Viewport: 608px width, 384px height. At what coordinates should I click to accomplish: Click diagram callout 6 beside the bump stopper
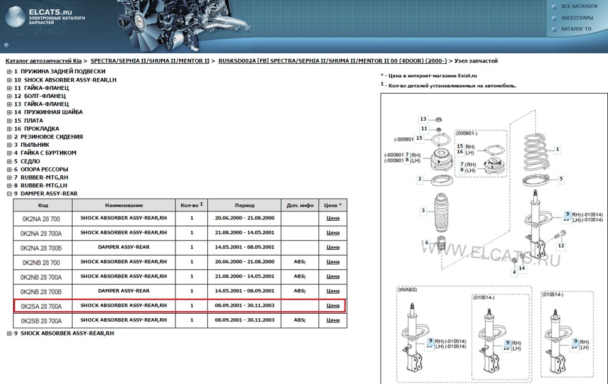pyautogui.click(x=426, y=243)
